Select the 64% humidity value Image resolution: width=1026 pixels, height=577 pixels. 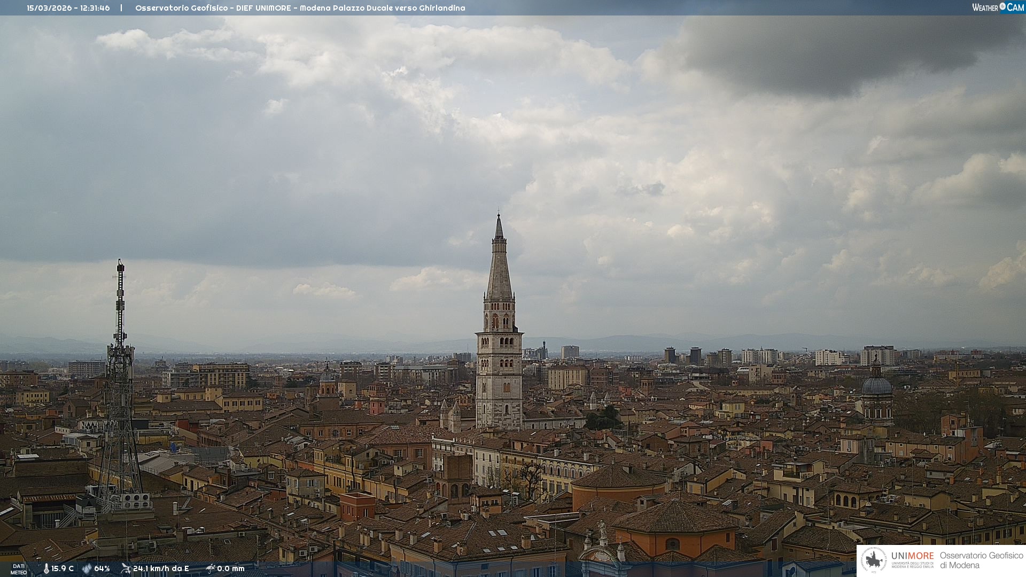tap(102, 568)
